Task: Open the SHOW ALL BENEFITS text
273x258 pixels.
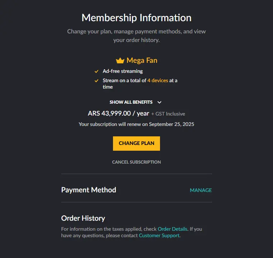Action: (131, 102)
